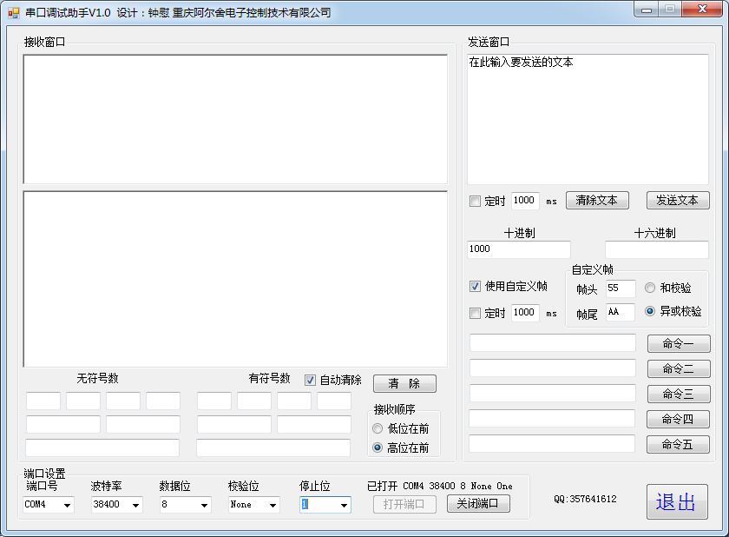Click the 命令四 button

[678, 420]
